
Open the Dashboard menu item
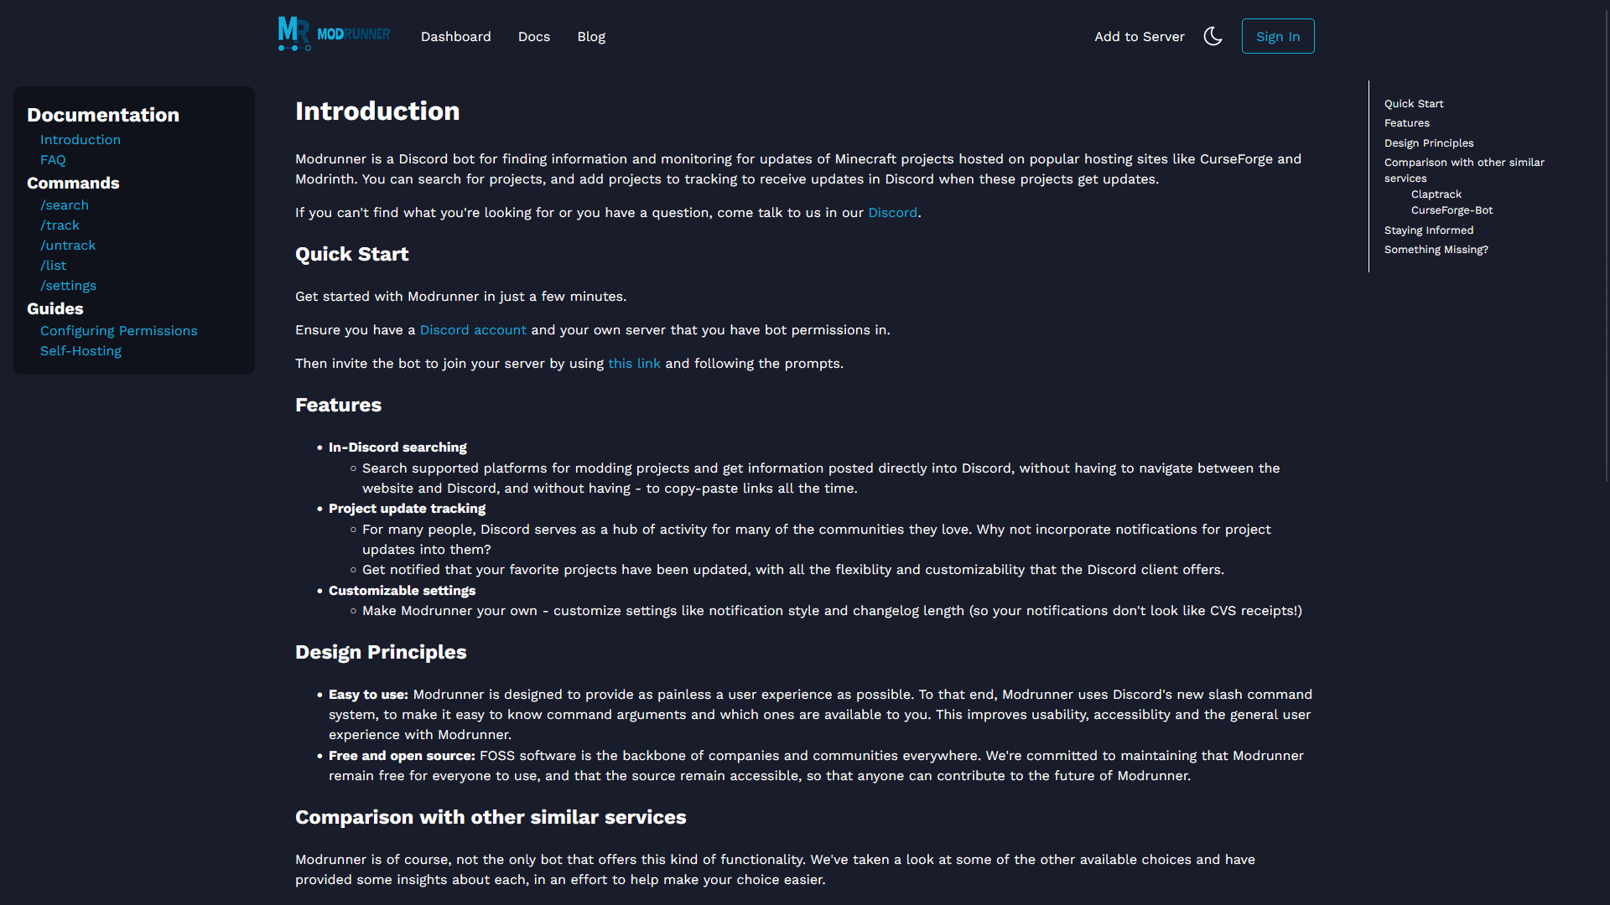pyautogui.click(x=455, y=37)
